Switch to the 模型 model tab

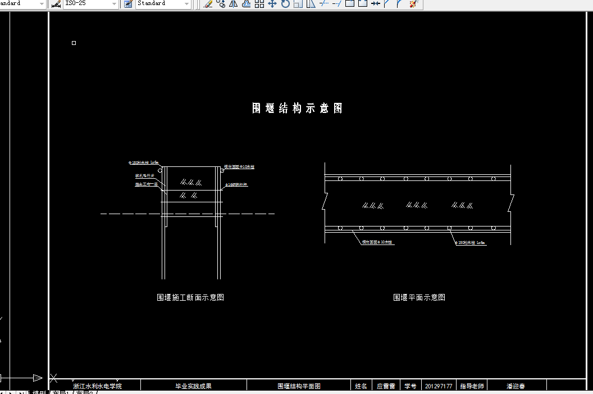tap(39, 392)
